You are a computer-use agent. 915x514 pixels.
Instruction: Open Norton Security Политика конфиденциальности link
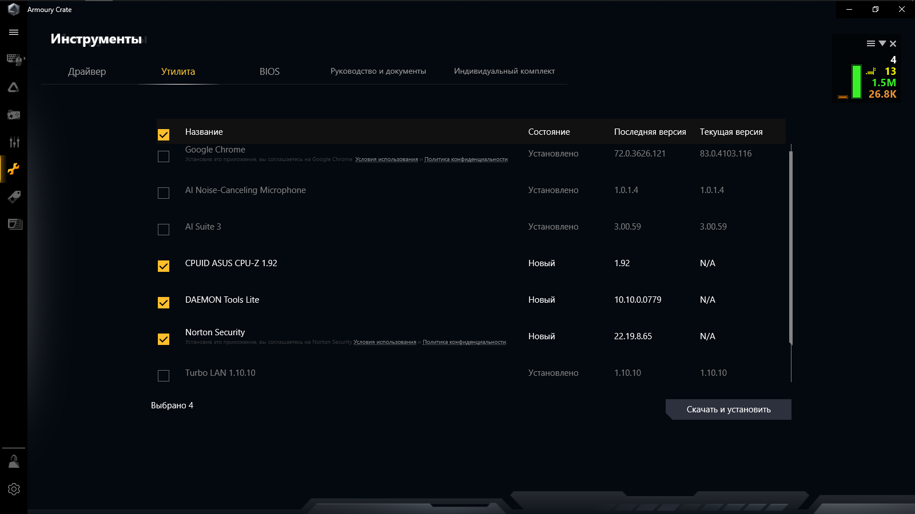464,342
